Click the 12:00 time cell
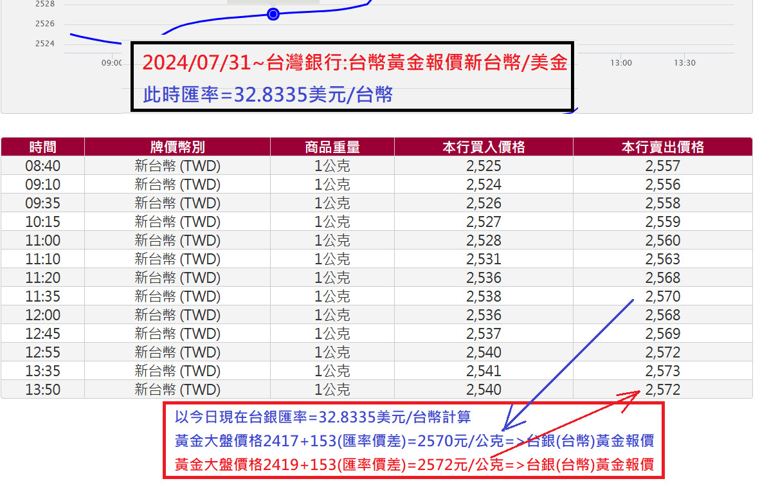This screenshot has height=490, width=769. click(x=42, y=315)
